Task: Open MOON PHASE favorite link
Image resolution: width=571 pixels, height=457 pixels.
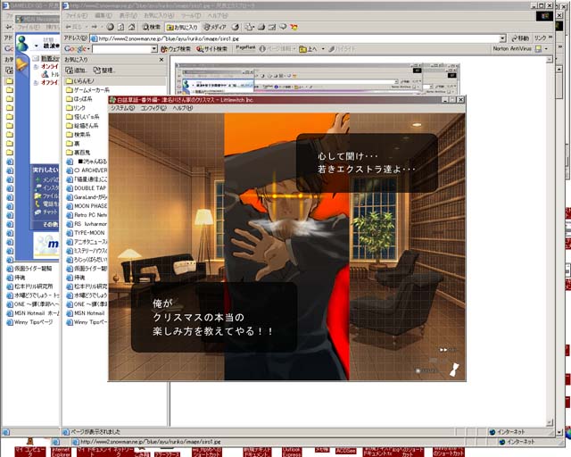Action: click(87, 206)
